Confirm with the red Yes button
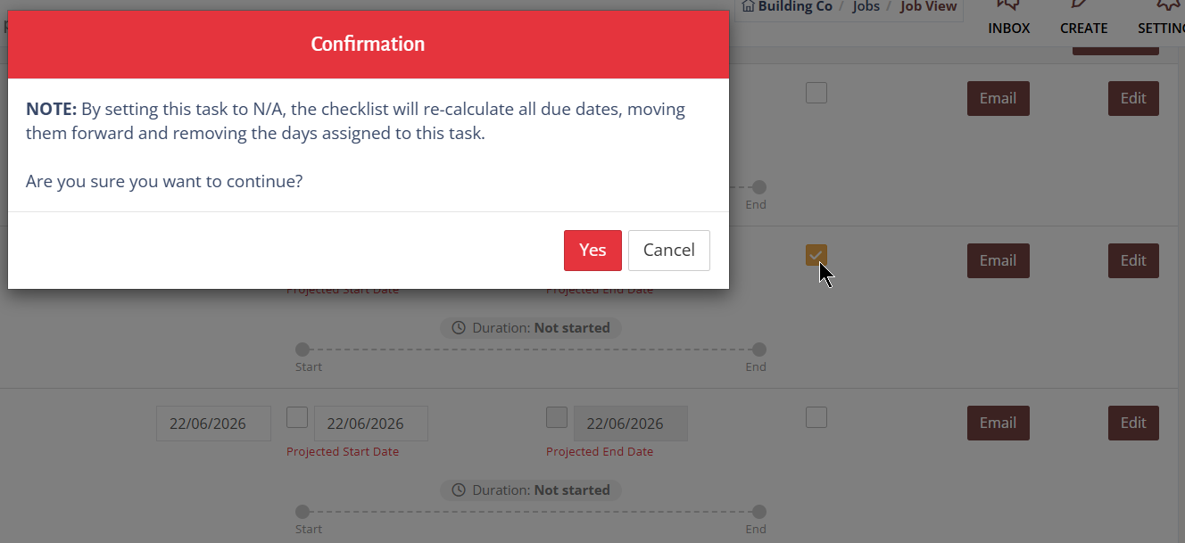This screenshot has height=543, width=1185. (592, 251)
